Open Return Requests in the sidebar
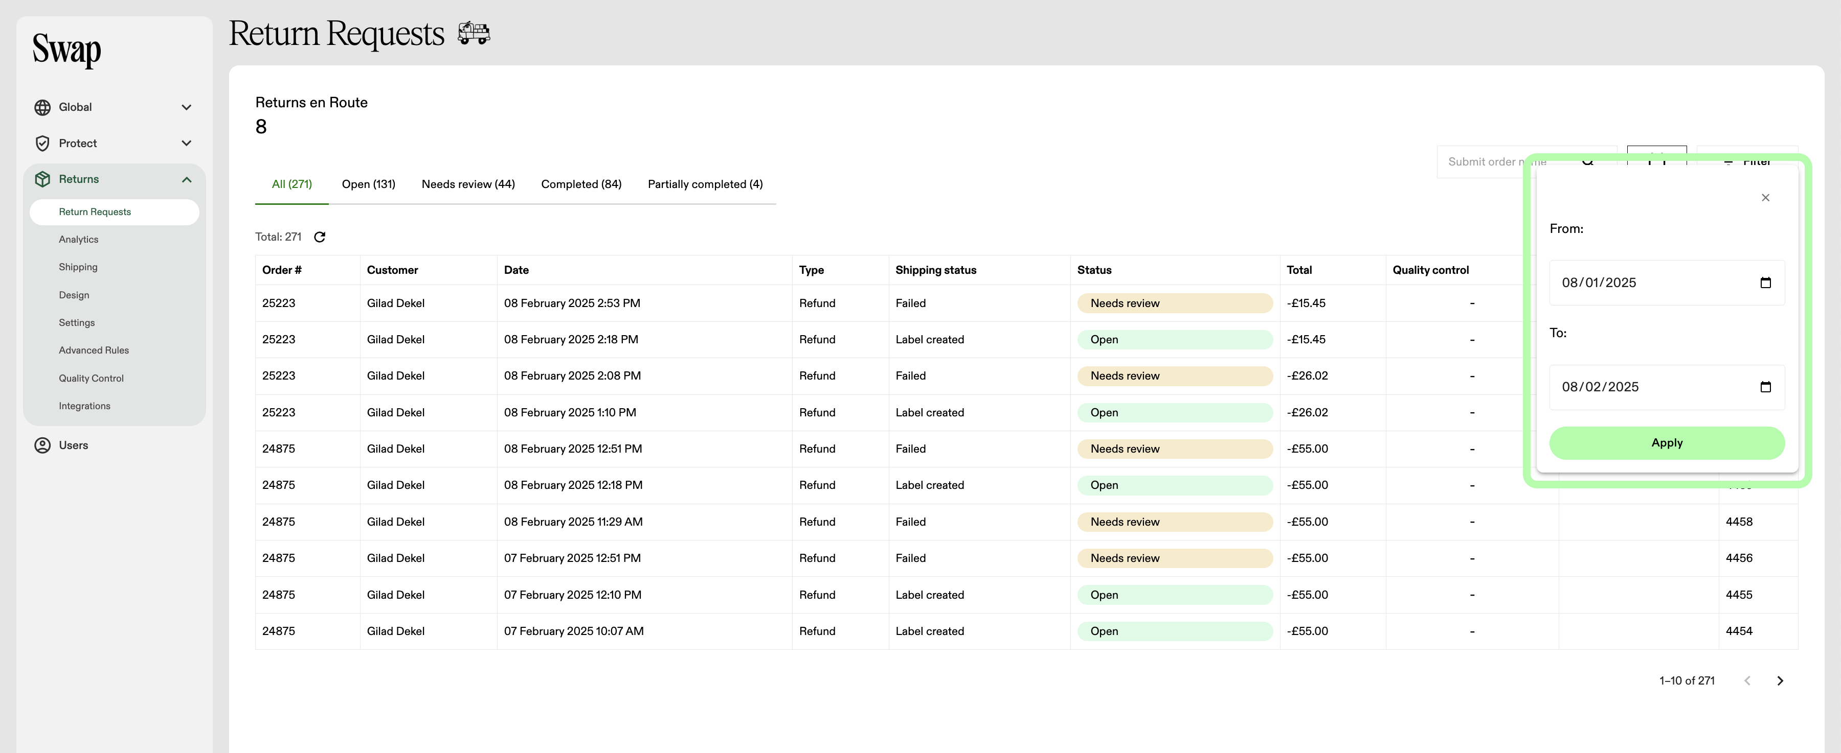Screen dimensions: 1841x753 115,212
